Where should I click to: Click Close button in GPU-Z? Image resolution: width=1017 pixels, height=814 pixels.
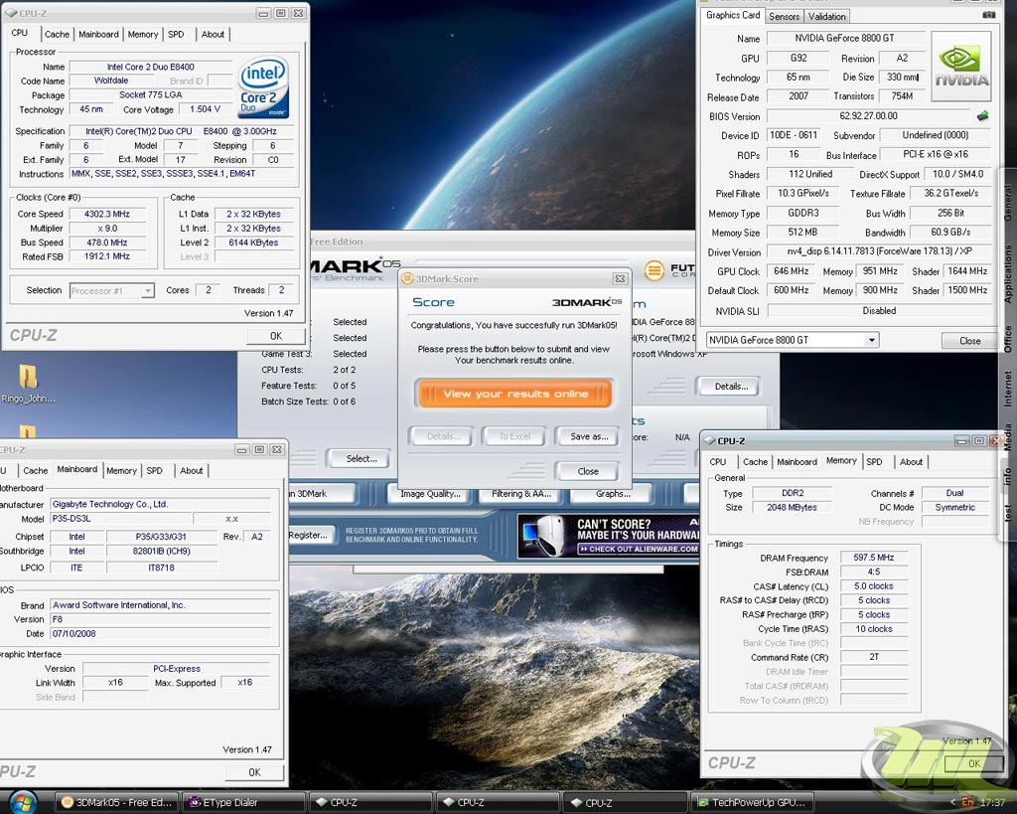coord(969,341)
